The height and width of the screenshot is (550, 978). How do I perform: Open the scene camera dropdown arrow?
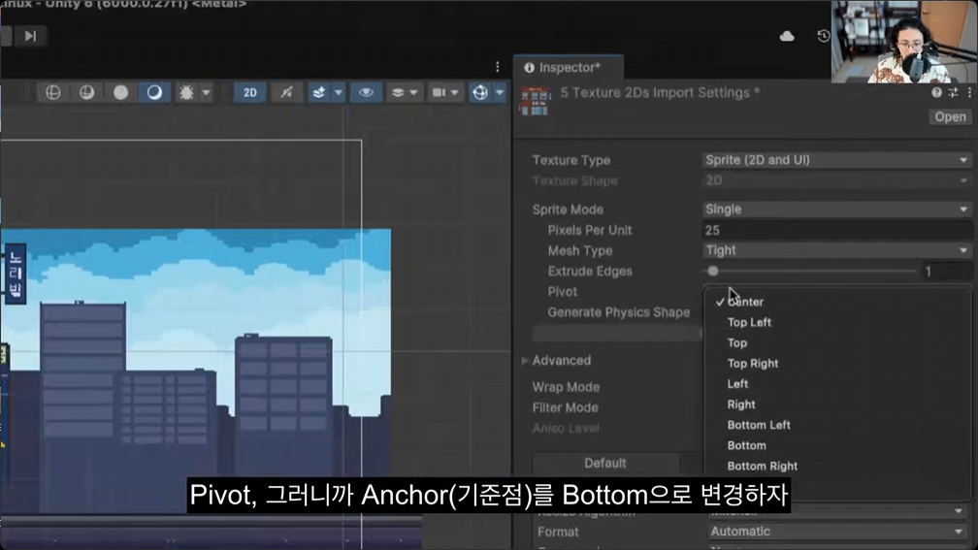click(455, 93)
